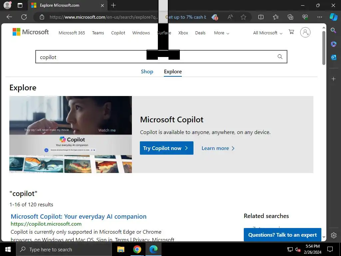Image resolution: width=341 pixels, height=256 pixels.
Task: Select the Explore tab
Action: 173,71
